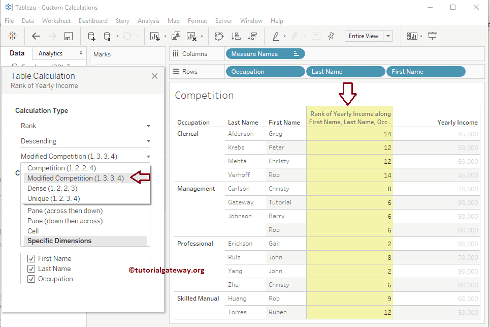Uncheck the First Name checkbox

[31, 259]
